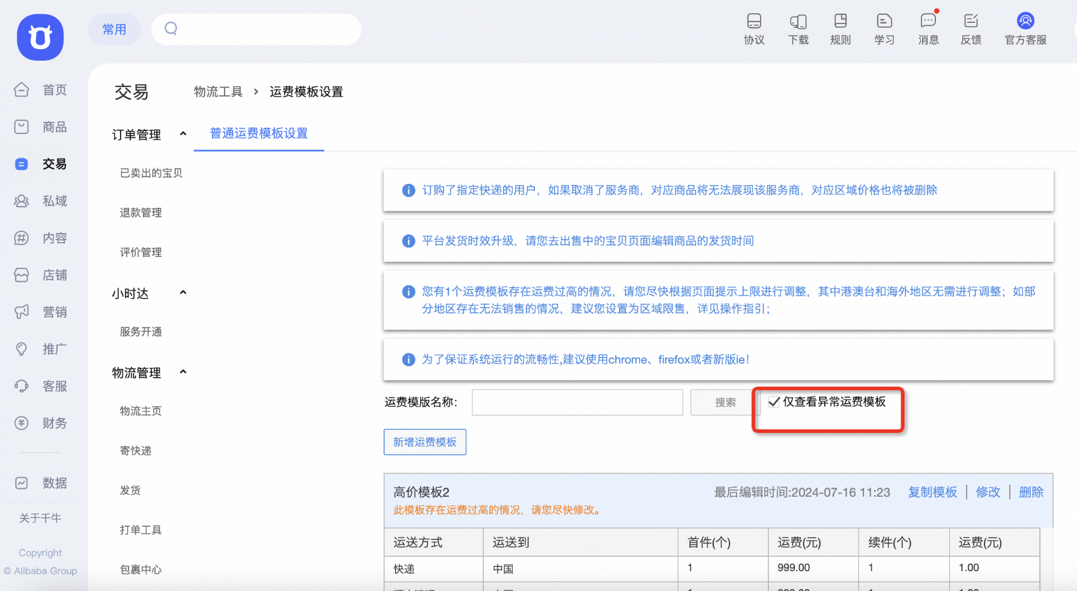Click the 1.00 additional fee cell

pos(994,568)
